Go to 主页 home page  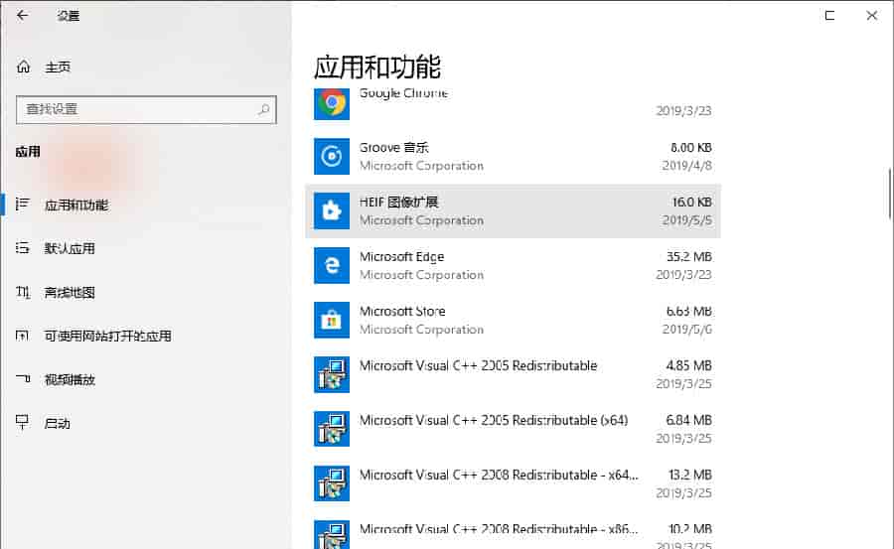(x=58, y=67)
